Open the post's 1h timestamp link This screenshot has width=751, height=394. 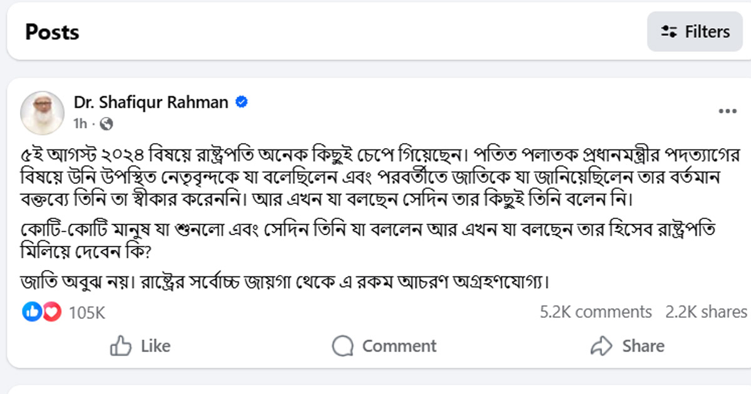coord(80,123)
